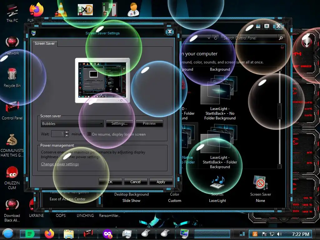Viewport: 320px width, 240px height.
Task: Click the taskbar clock showing 7:22 PM
Action: click(x=301, y=234)
